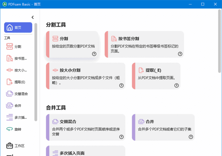Open 旋转 sidebar entry label
Viewport: 222px width, 156px height.
(18, 129)
